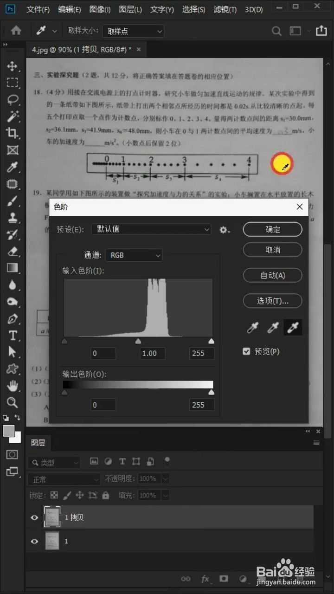Select the Horizontal Type tool
This screenshot has width=334, height=594.
coord(12,335)
